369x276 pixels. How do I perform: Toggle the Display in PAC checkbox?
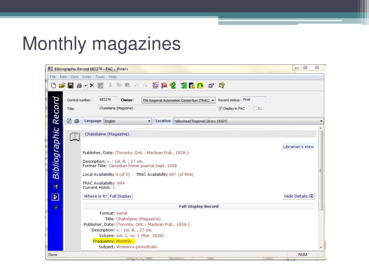coord(221,108)
